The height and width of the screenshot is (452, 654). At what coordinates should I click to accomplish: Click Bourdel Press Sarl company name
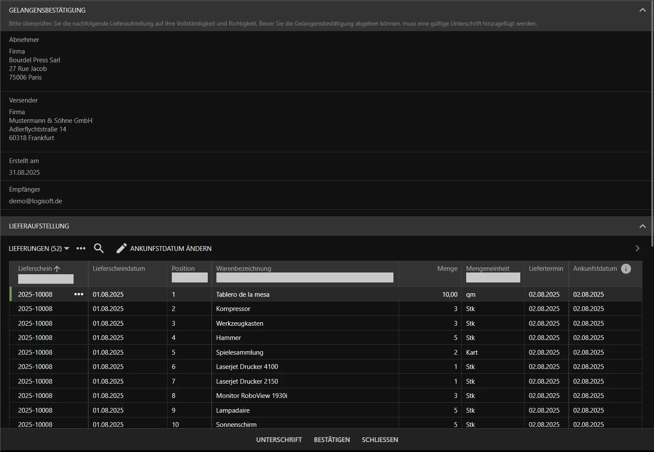coord(35,60)
